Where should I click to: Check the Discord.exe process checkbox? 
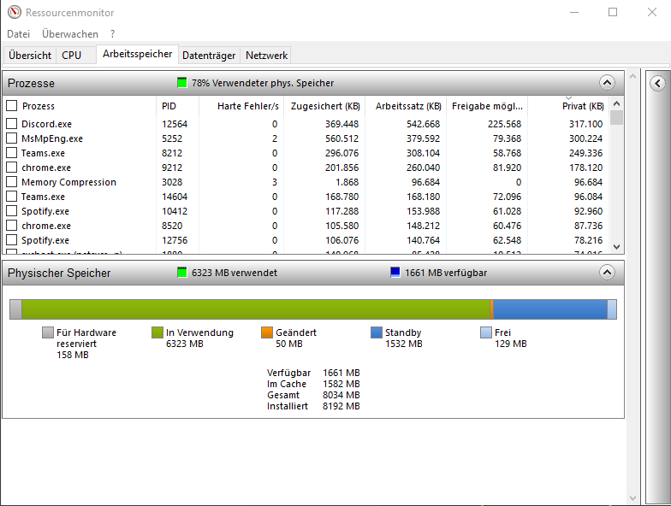coord(12,123)
